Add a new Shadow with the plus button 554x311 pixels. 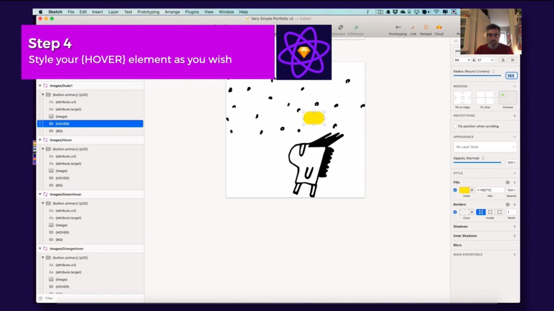515,226
